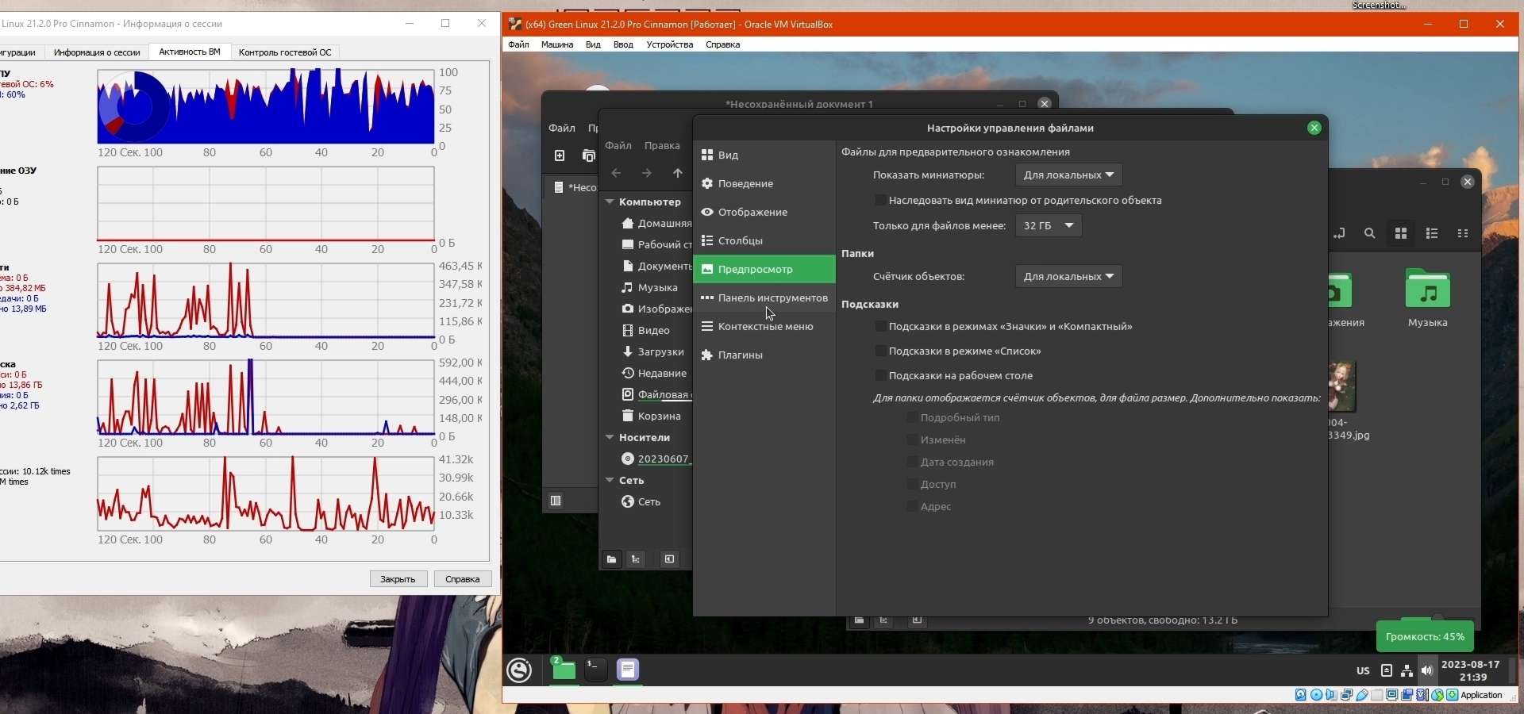Image resolution: width=1524 pixels, height=714 pixels.
Task: Open Правка menu in Nemo window
Action: (x=662, y=146)
